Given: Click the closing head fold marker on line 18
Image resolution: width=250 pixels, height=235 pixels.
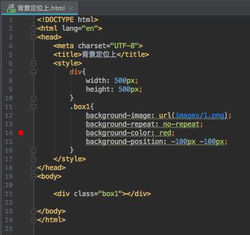Looking at the screenshot, I should (x=34, y=168).
